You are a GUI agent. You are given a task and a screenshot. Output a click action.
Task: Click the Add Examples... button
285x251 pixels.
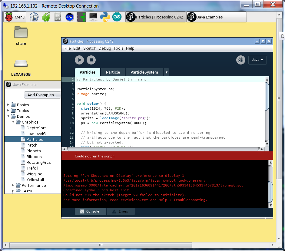tap(42, 95)
